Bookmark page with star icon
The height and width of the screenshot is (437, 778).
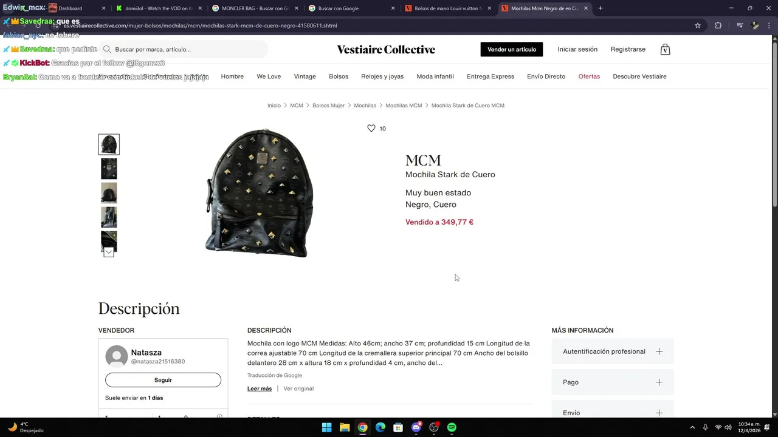tap(698, 25)
